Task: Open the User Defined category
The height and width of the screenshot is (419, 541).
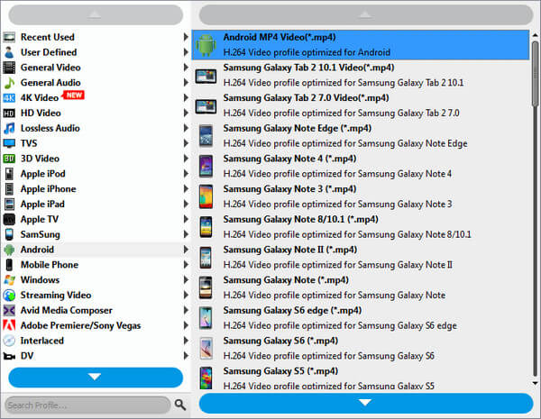Action: (x=96, y=52)
